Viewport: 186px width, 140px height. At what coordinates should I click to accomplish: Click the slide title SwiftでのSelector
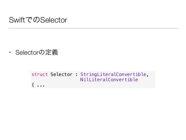(38, 20)
